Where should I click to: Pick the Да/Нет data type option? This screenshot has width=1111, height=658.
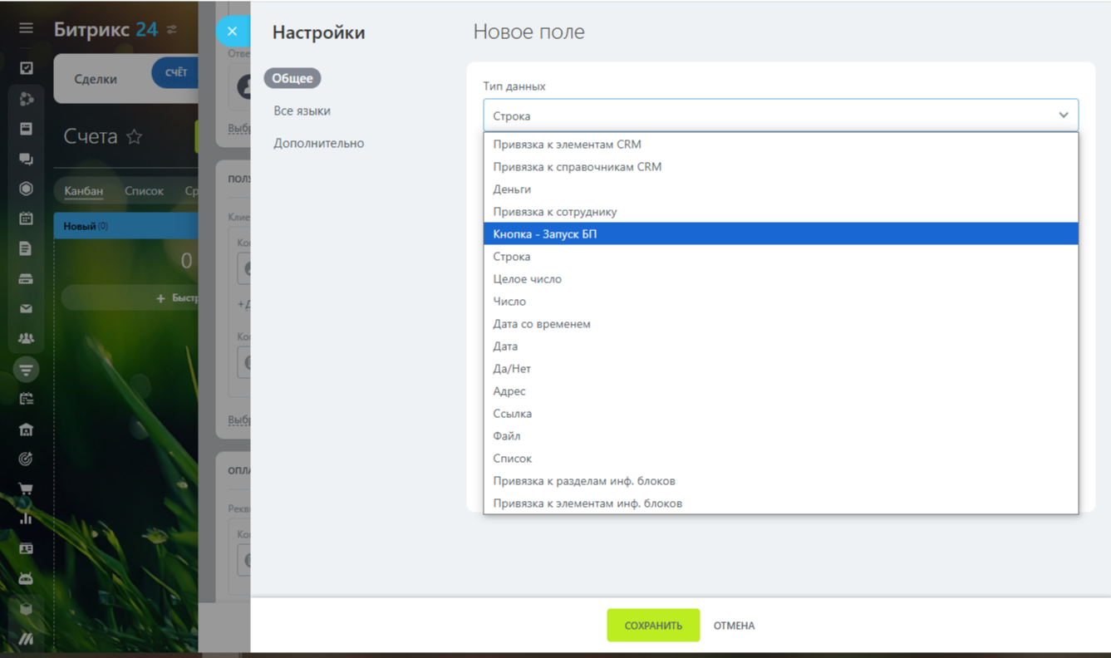[x=512, y=369]
